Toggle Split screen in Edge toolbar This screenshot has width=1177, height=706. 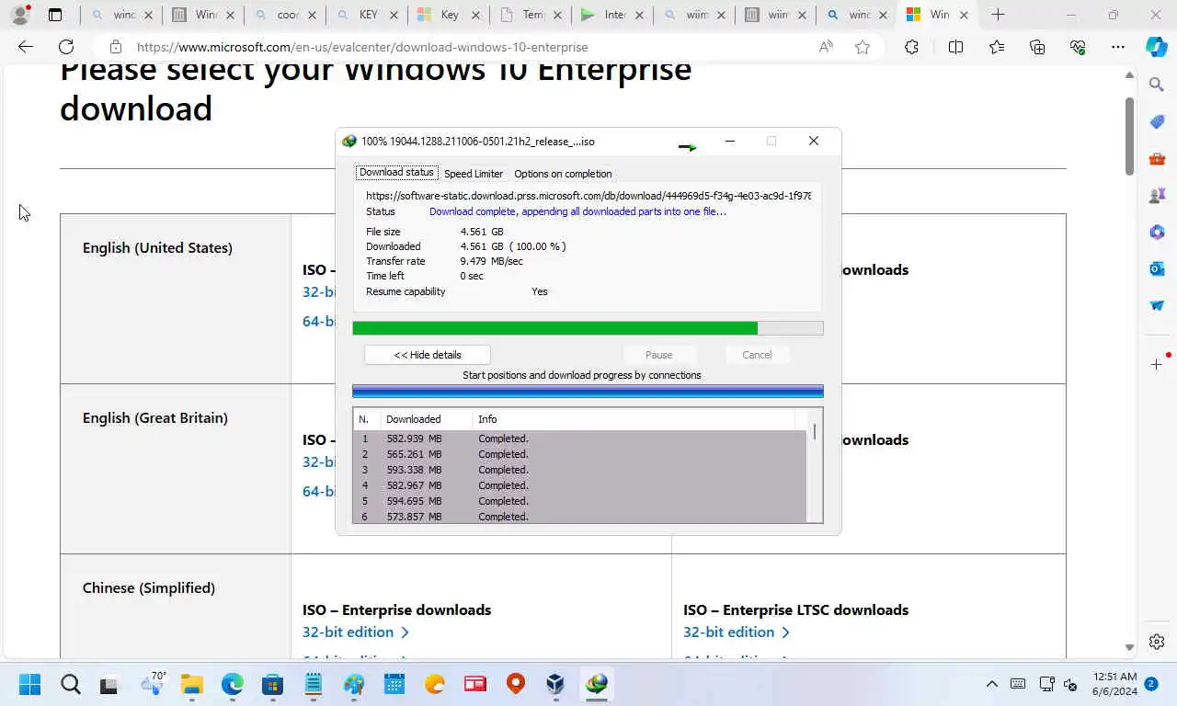coord(955,47)
